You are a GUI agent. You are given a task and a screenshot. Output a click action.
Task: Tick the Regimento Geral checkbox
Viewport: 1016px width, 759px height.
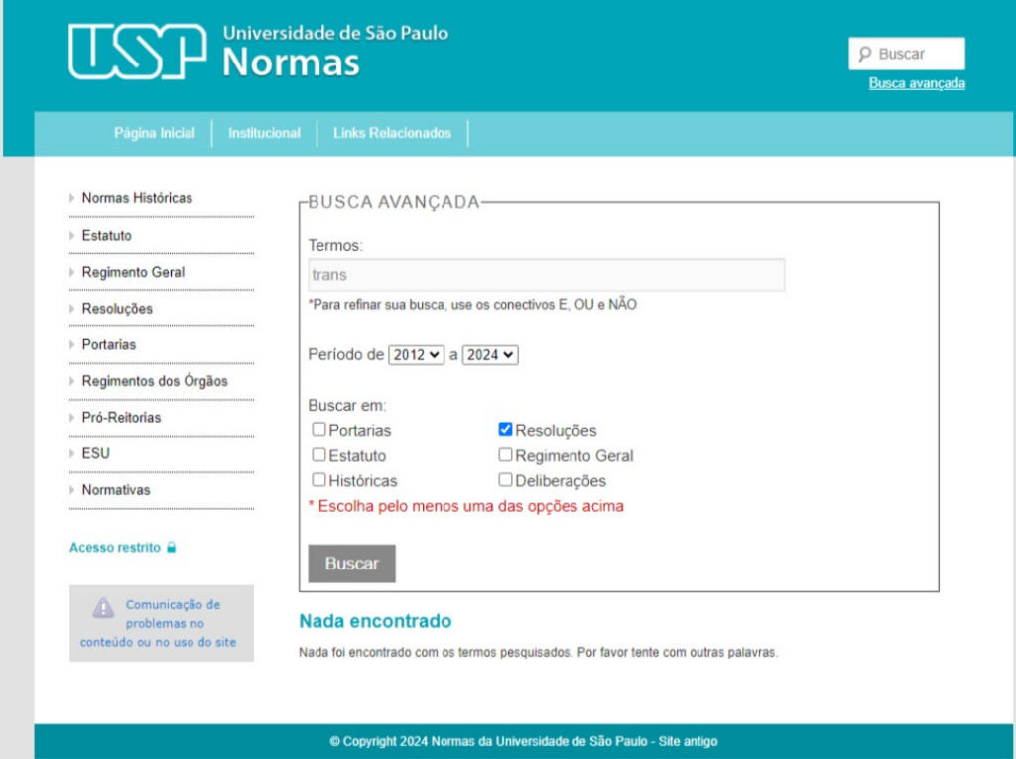pos(505,455)
